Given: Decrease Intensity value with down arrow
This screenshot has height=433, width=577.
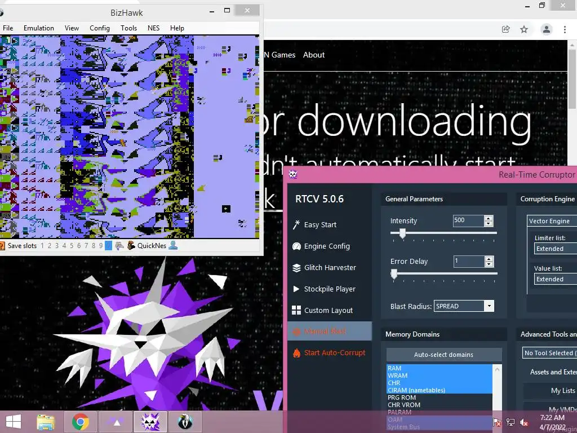Looking at the screenshot, I should pyautogui.click(x=489, y=223).
